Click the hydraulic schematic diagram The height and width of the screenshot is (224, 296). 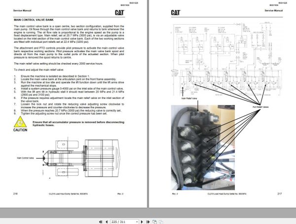[x=227, y=60]
